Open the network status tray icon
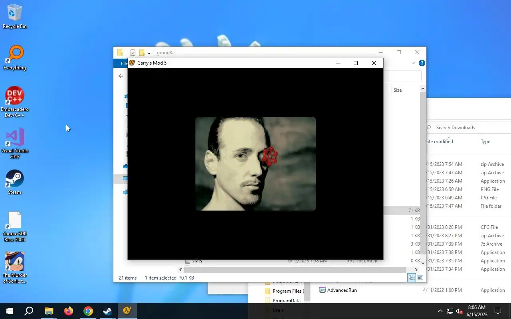The height and width of the screenshot is (319, 511). (x=450, y=311)
